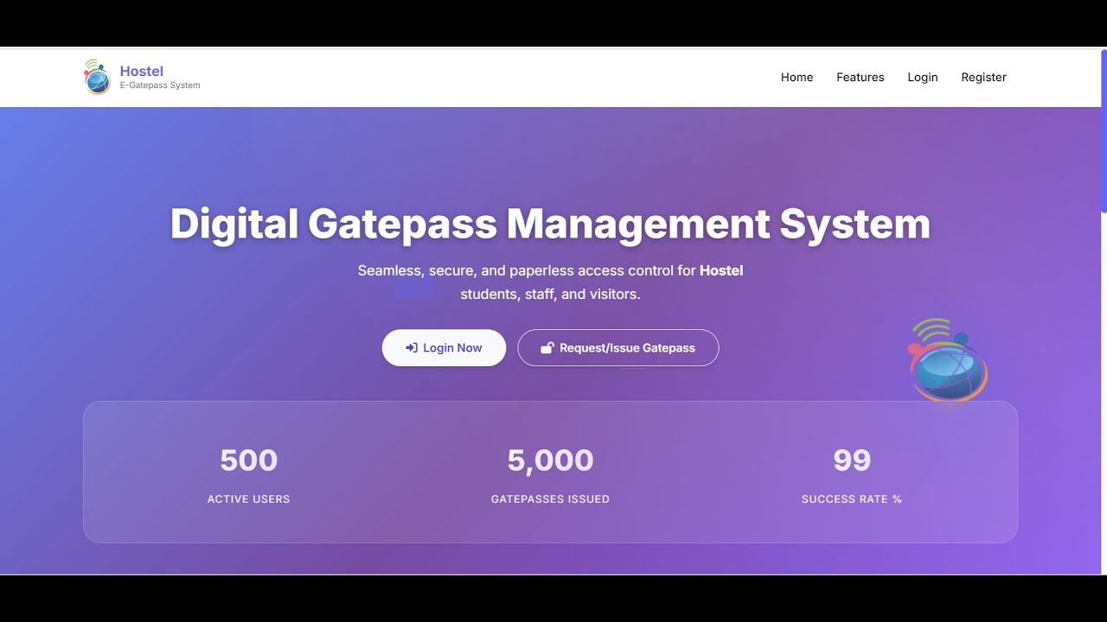1107x622 pixels.
Task: Select Login from the navigation bar
Action: 922,77
